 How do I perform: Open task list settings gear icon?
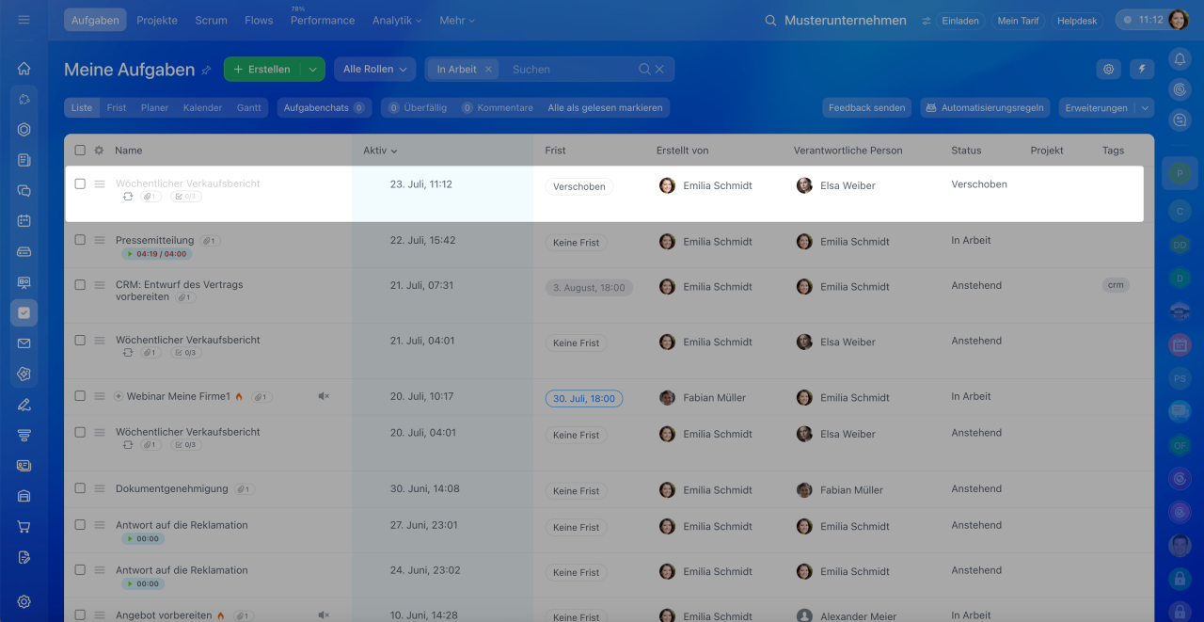tap(1109, 69)
